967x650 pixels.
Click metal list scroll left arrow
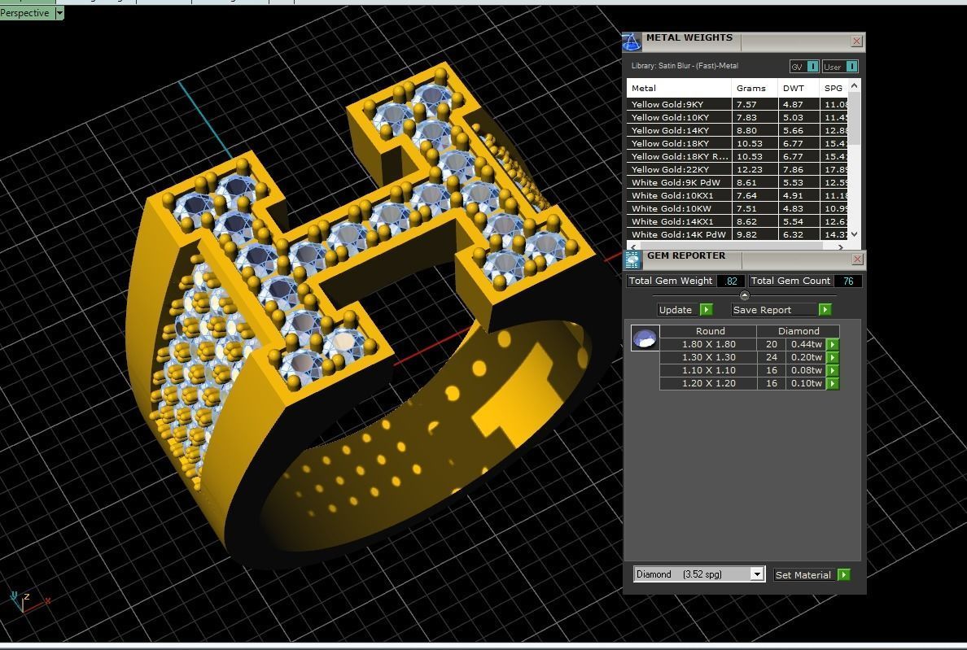click(632, 246)
